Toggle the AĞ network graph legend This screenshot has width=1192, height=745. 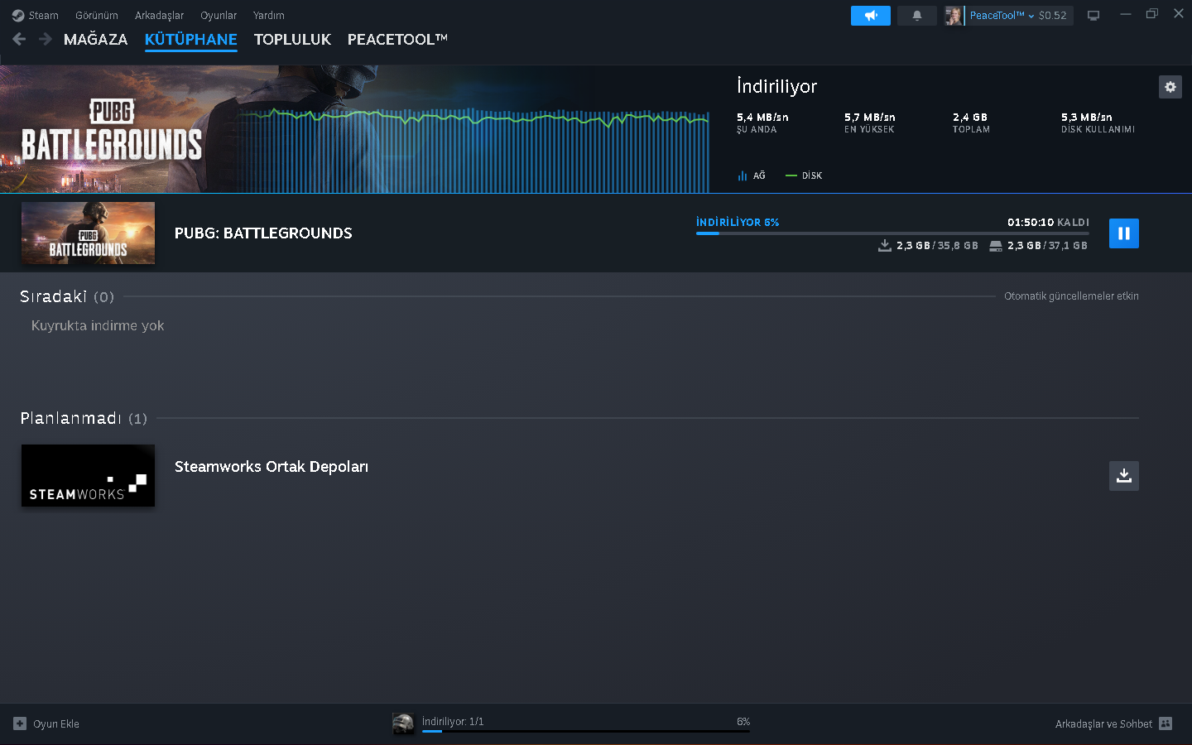[x=752, y=175]
